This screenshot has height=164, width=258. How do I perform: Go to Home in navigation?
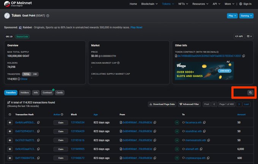(x=133, y=4)
